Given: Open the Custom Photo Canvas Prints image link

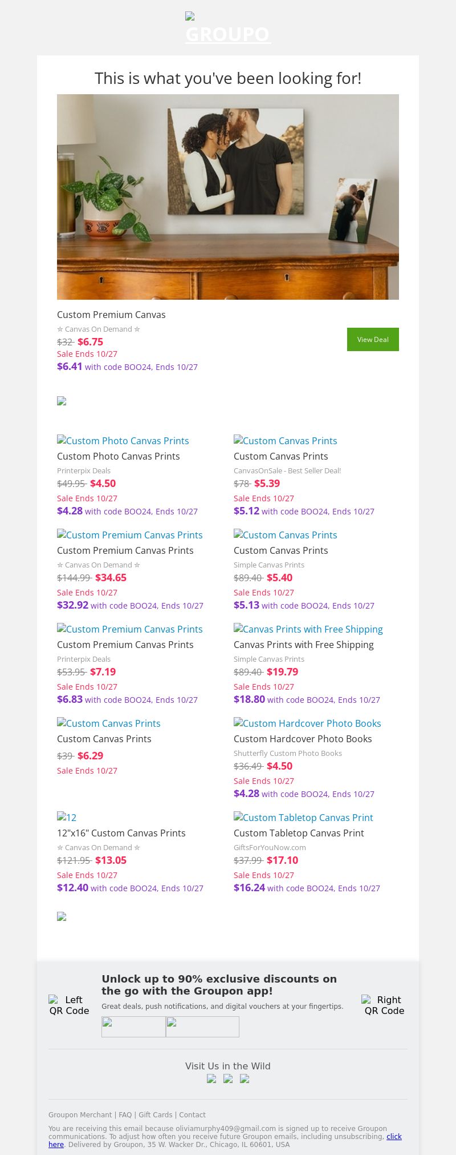Looking at the screenshot, I should 123,441.
